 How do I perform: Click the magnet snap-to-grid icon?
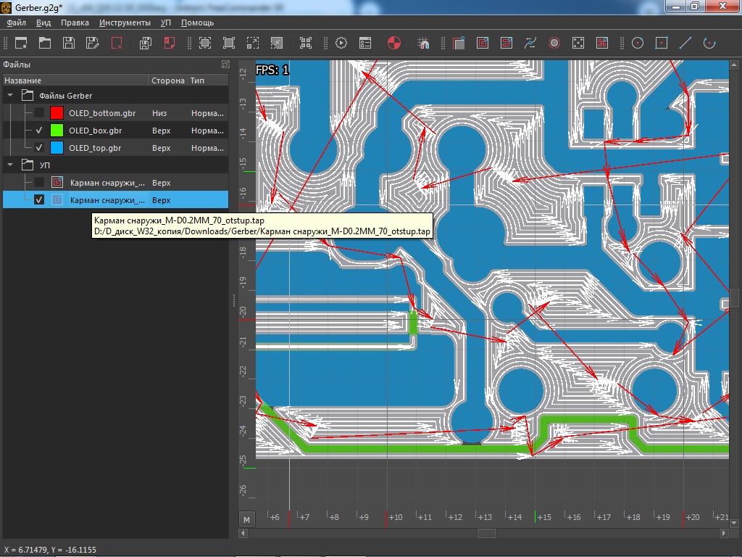(x=424, y=43)
